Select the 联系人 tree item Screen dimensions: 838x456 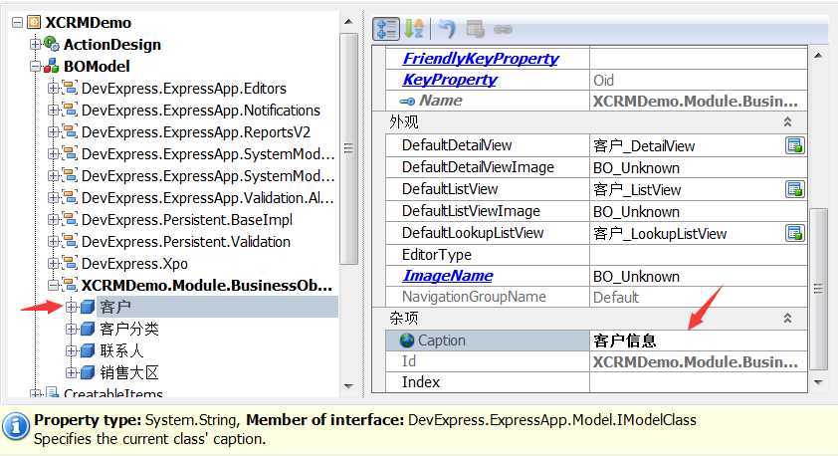[121, 350]
